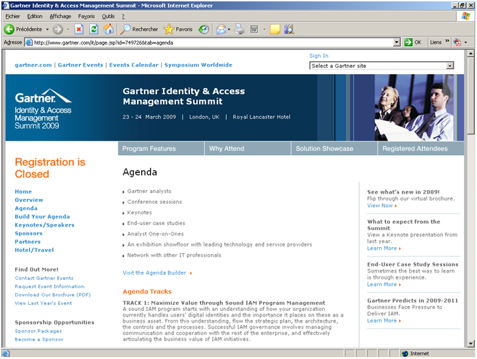
Task: Open Hotel/Travel sidebar link
Action: click(x=34, y=250)
